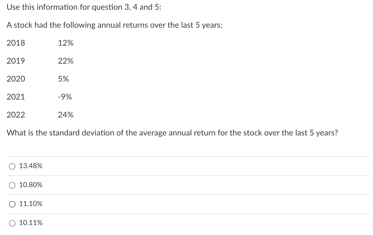This screenshot has height=235, width=373.
Task: Click the 10.11% answer label text
Action: click(31, 223)
